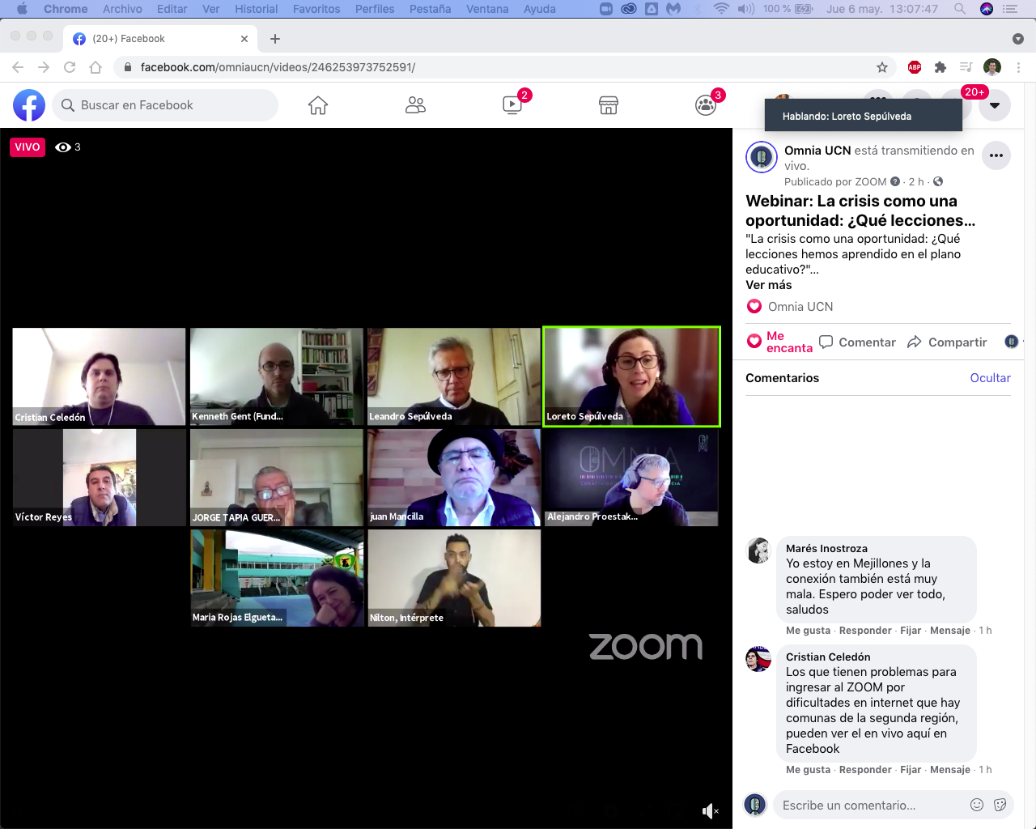This screenshot has height=829, width=1036.
Task: Click the Compartir share button
Action: click(x=947, y=342)
